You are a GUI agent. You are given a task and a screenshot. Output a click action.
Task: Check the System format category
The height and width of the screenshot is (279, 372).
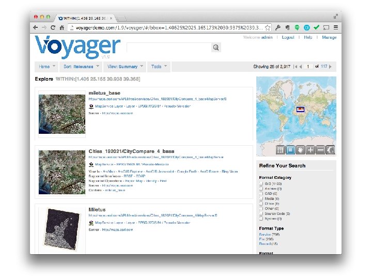261,219
